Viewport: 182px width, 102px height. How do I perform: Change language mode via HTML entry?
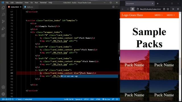[x=98, y=99]
